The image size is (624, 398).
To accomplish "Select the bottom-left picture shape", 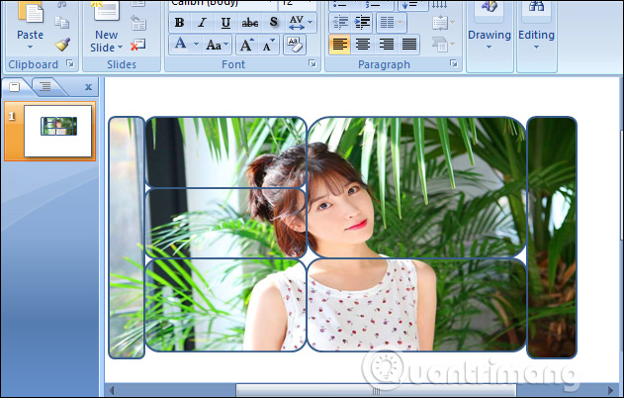I will (225, 305).
